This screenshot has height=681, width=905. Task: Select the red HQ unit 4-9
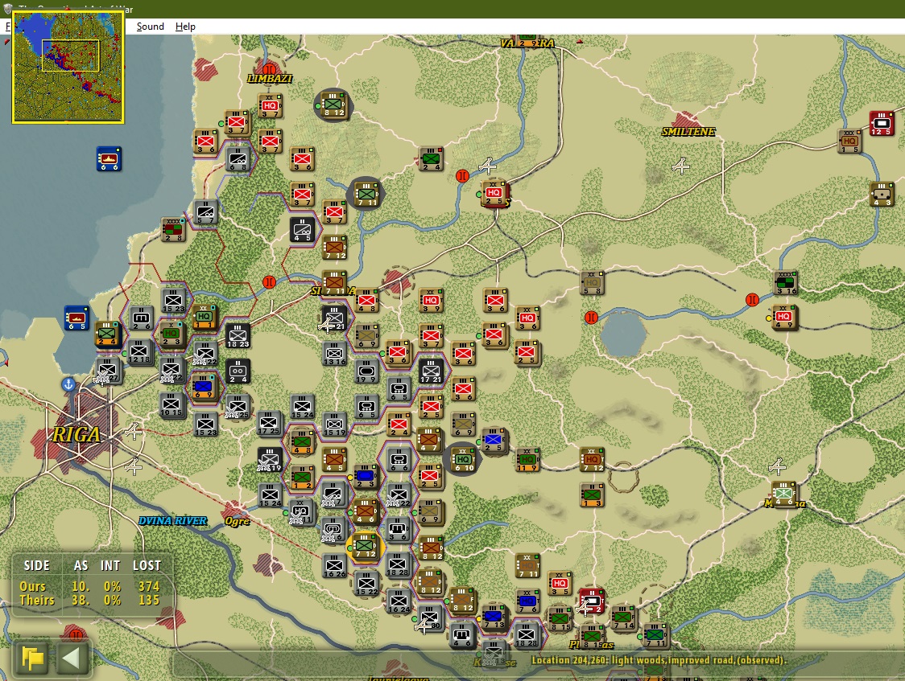(783, 317)
